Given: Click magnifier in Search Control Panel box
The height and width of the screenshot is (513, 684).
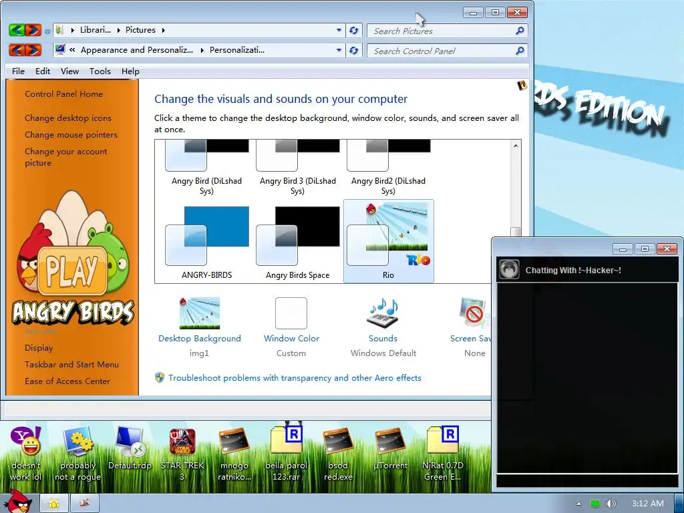Looking at the screenshot, I should point(520,51).
